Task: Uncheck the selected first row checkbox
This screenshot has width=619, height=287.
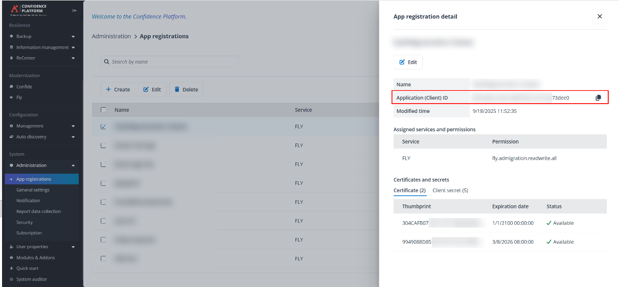Action: point(104,127)
